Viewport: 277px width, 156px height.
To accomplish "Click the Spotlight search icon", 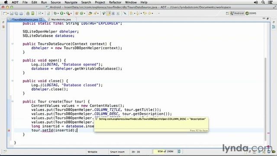I will tap(263, 2).
